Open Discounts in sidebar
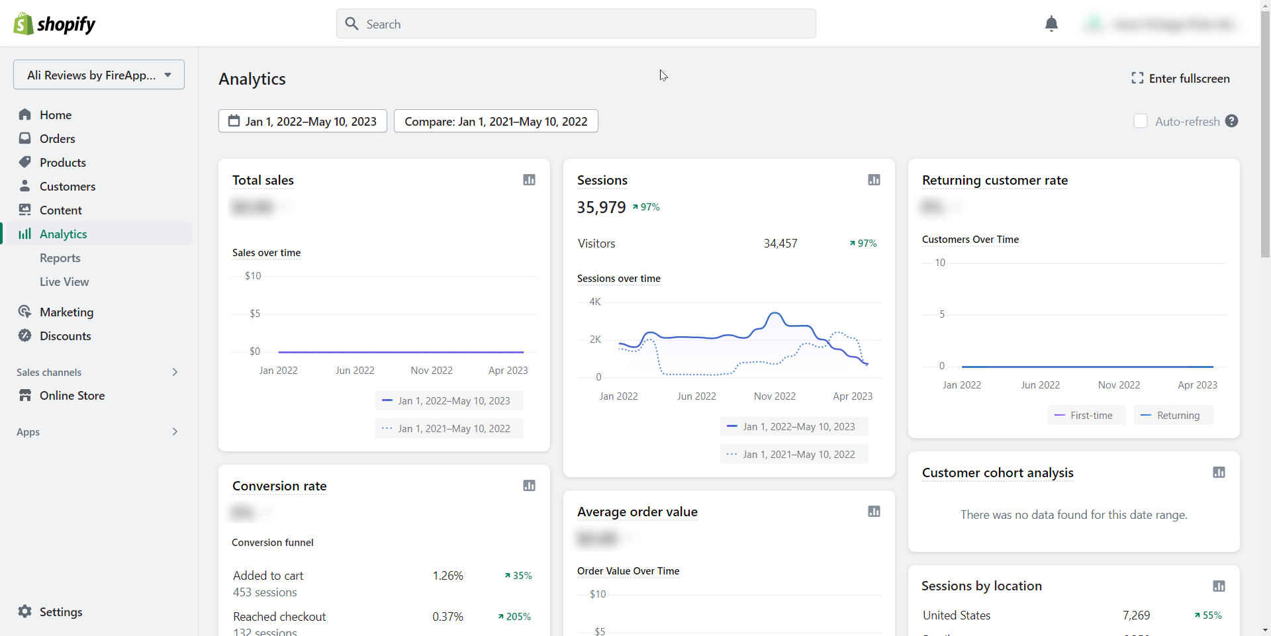1271x636 pixels. (x=66, y=336)
